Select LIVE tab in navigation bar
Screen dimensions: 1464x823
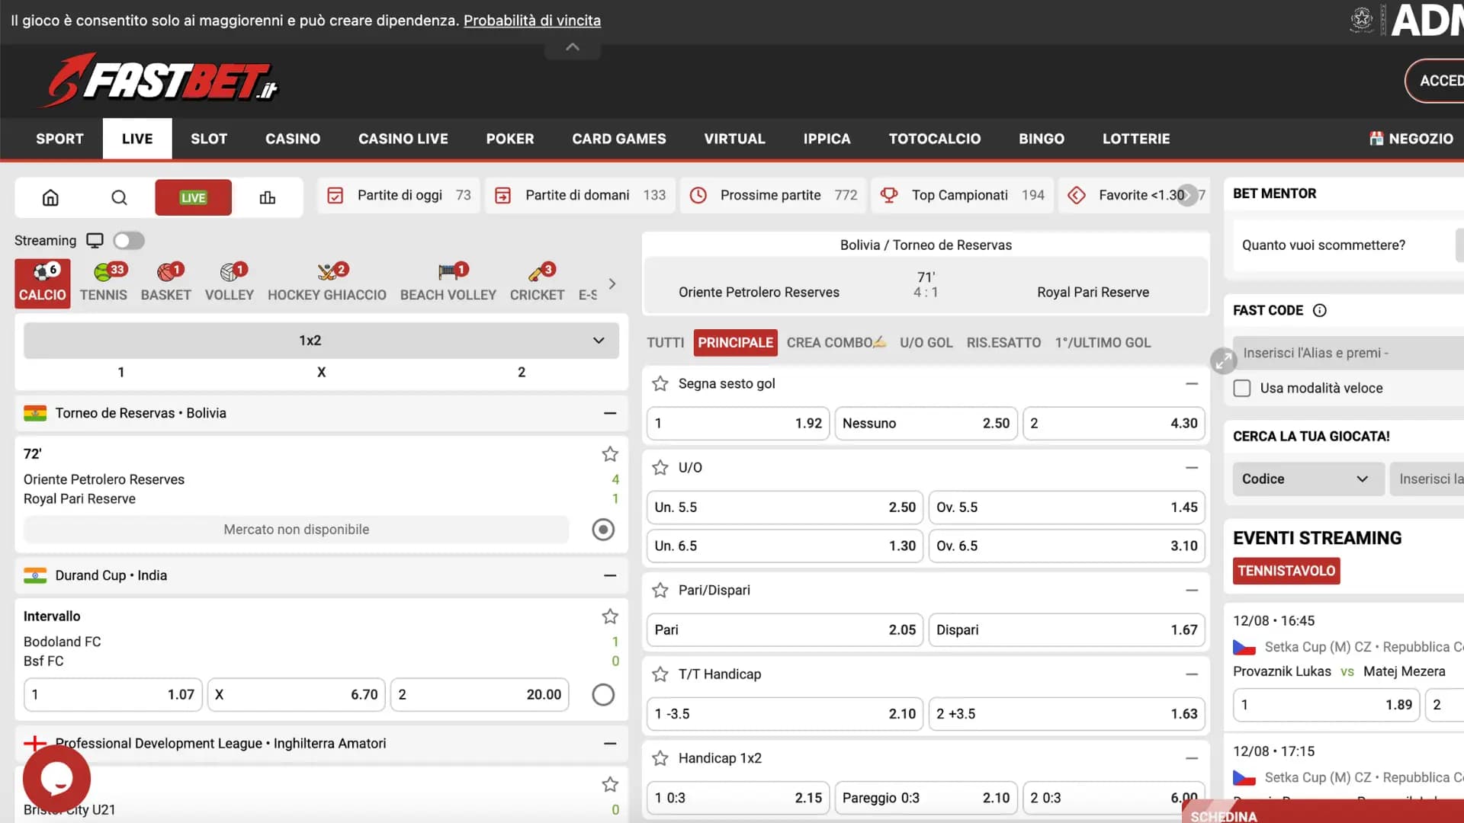[x=138, y=139]
